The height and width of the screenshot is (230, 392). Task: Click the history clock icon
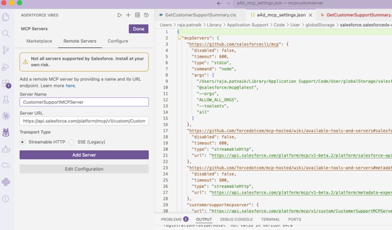(146, 15)
